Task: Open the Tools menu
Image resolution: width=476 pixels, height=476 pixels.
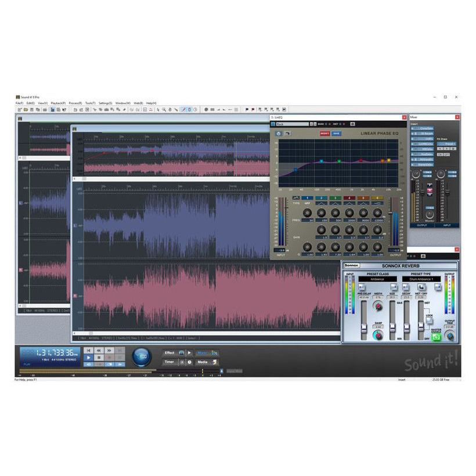Action: (91, 103)
